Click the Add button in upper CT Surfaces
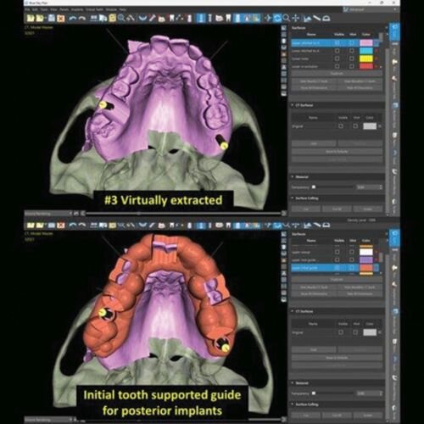The width and height of the screenshot is (424, 424). point(314,143)
